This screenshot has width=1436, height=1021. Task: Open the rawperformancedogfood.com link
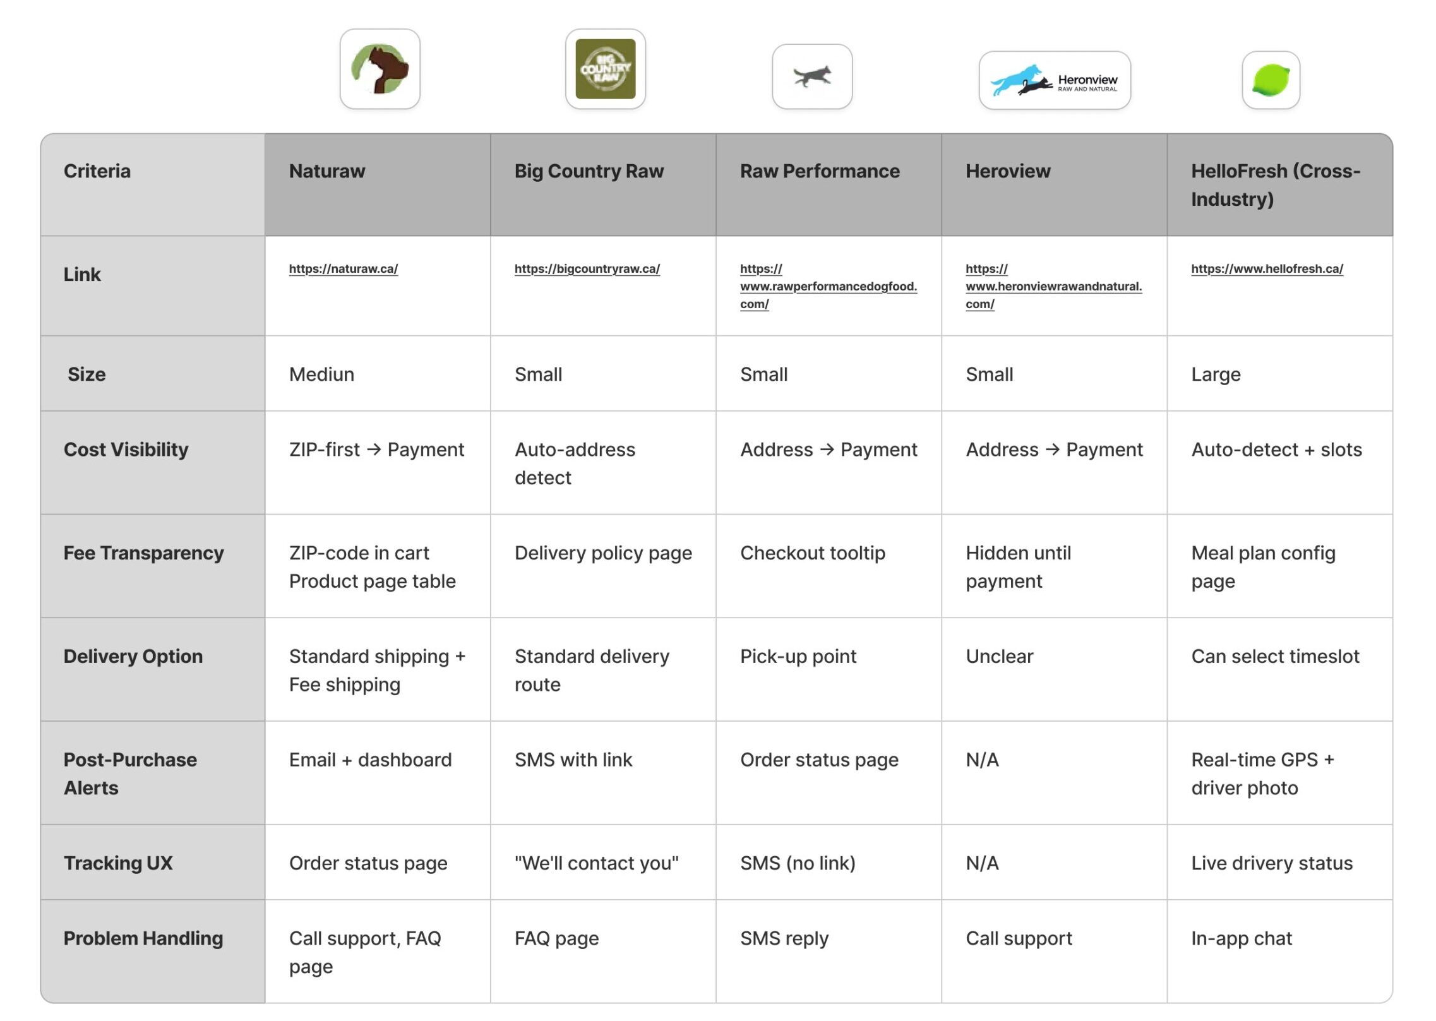(828, 287)
